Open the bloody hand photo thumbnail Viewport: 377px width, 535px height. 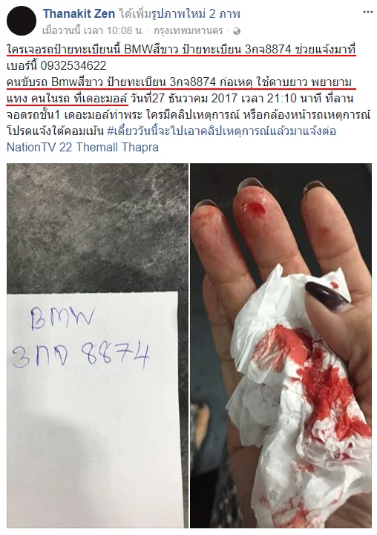click(281, 345)
